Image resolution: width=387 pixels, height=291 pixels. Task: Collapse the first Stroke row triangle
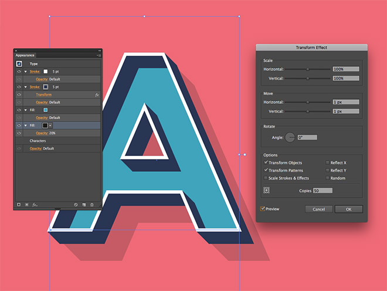coord(26,72)
